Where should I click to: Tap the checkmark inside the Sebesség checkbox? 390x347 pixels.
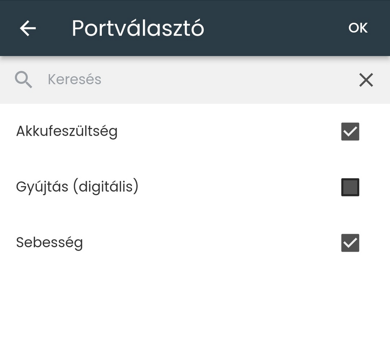click(x=350, y=242)
